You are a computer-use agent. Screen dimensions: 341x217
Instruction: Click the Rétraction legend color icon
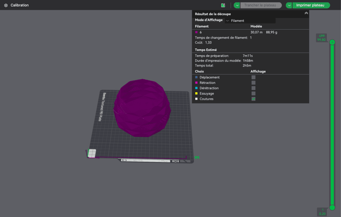click(x=197, y=83)
